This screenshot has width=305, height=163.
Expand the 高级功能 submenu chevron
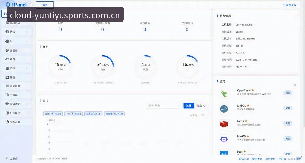point(27,104)
